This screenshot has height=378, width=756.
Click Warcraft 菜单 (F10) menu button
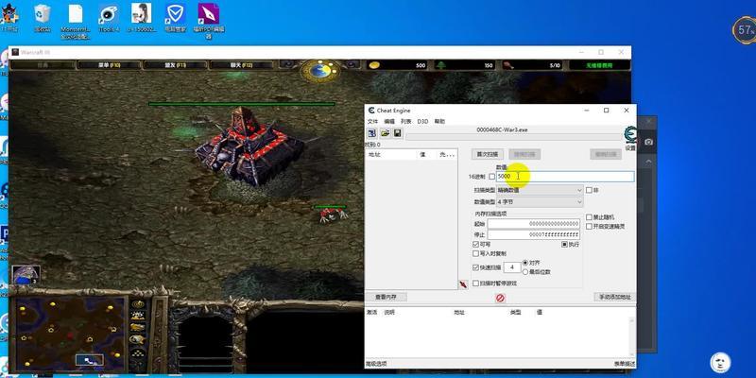coord(109,65)
